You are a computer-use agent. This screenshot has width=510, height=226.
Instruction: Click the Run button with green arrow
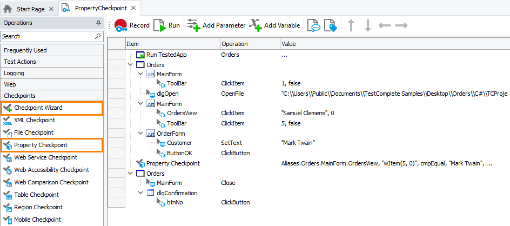[x=167, y=25]
